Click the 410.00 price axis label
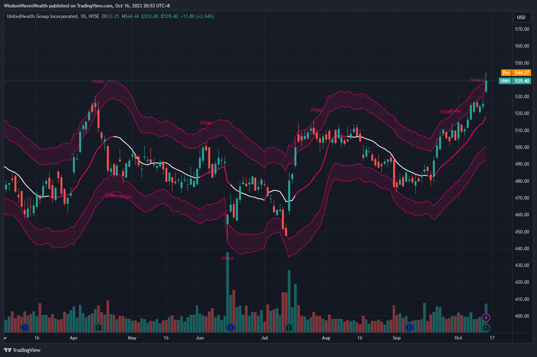Screen dimensions: 537x357 click(522, 299)
